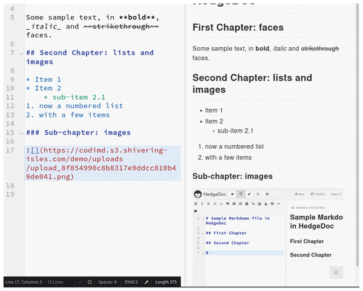Click 'sub-item 2.1' in the preview
Image resolution: width=363 pixels, height=291 pixels.
[x=235, y=131]
